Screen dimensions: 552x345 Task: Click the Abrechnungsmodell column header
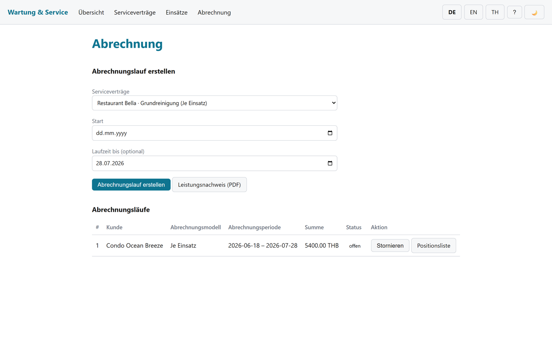[x=196, y=227]
